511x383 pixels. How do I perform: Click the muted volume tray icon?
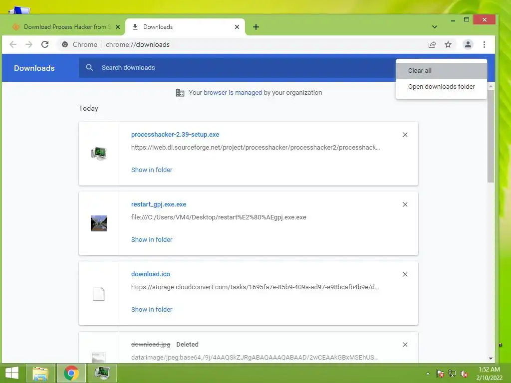464,374
